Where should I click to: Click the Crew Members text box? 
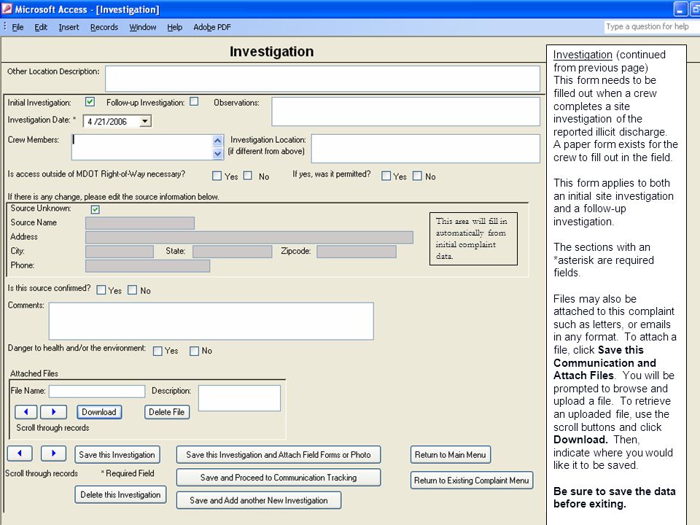click(142, 147)
